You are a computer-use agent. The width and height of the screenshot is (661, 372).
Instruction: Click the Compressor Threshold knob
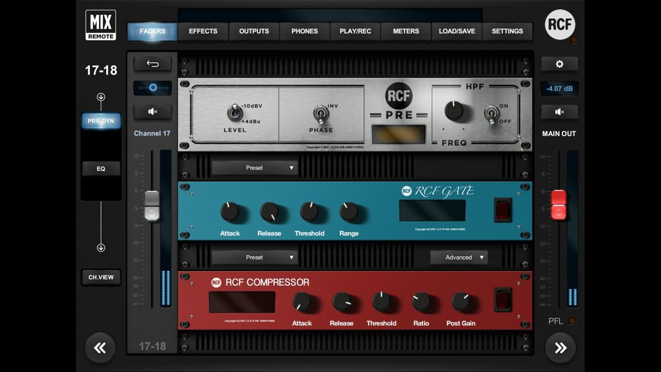(381, 301)
